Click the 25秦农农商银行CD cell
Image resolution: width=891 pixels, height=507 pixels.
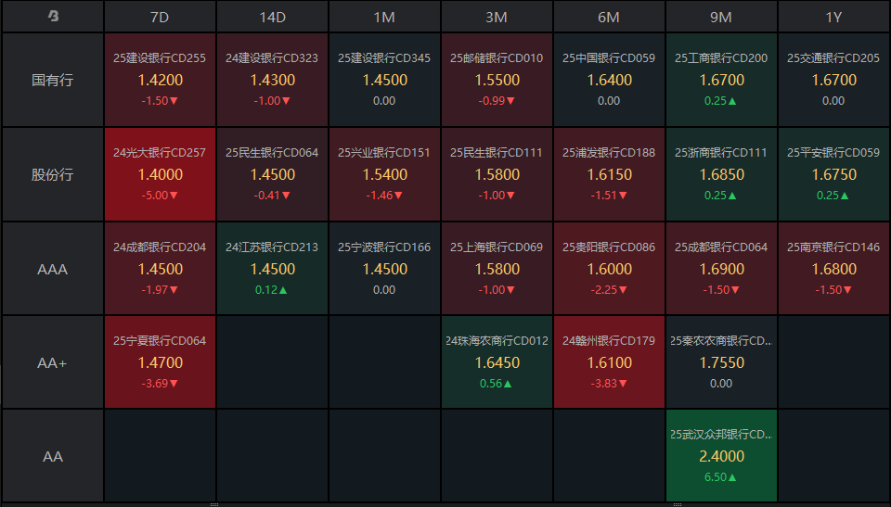pyautogui.click(x=721, y=362)
